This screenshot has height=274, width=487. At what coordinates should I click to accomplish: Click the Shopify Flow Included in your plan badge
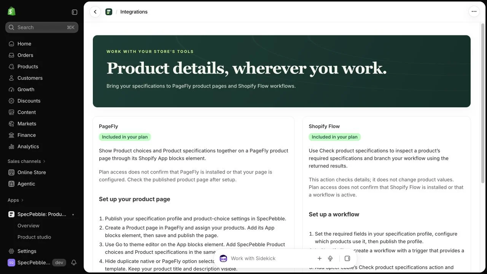pyautogui.click(x=335, y=137)
